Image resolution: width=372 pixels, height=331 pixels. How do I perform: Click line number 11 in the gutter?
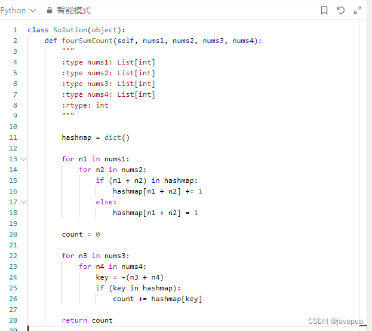(x=13, y=137)
